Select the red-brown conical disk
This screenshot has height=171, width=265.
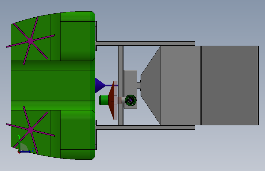(x=112, y=100)
